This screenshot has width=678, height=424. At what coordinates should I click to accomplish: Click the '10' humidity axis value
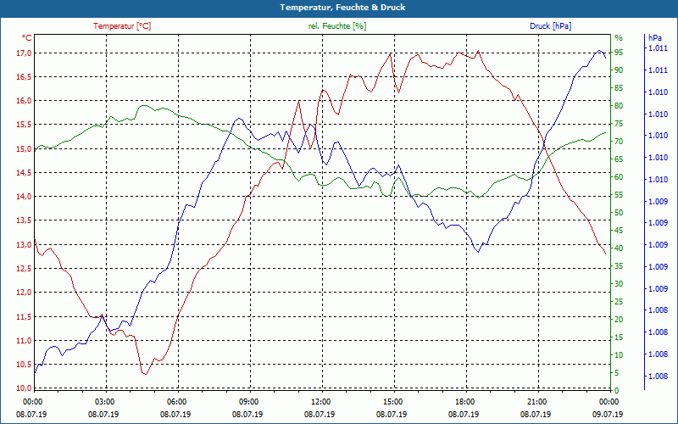pos(619,354)
